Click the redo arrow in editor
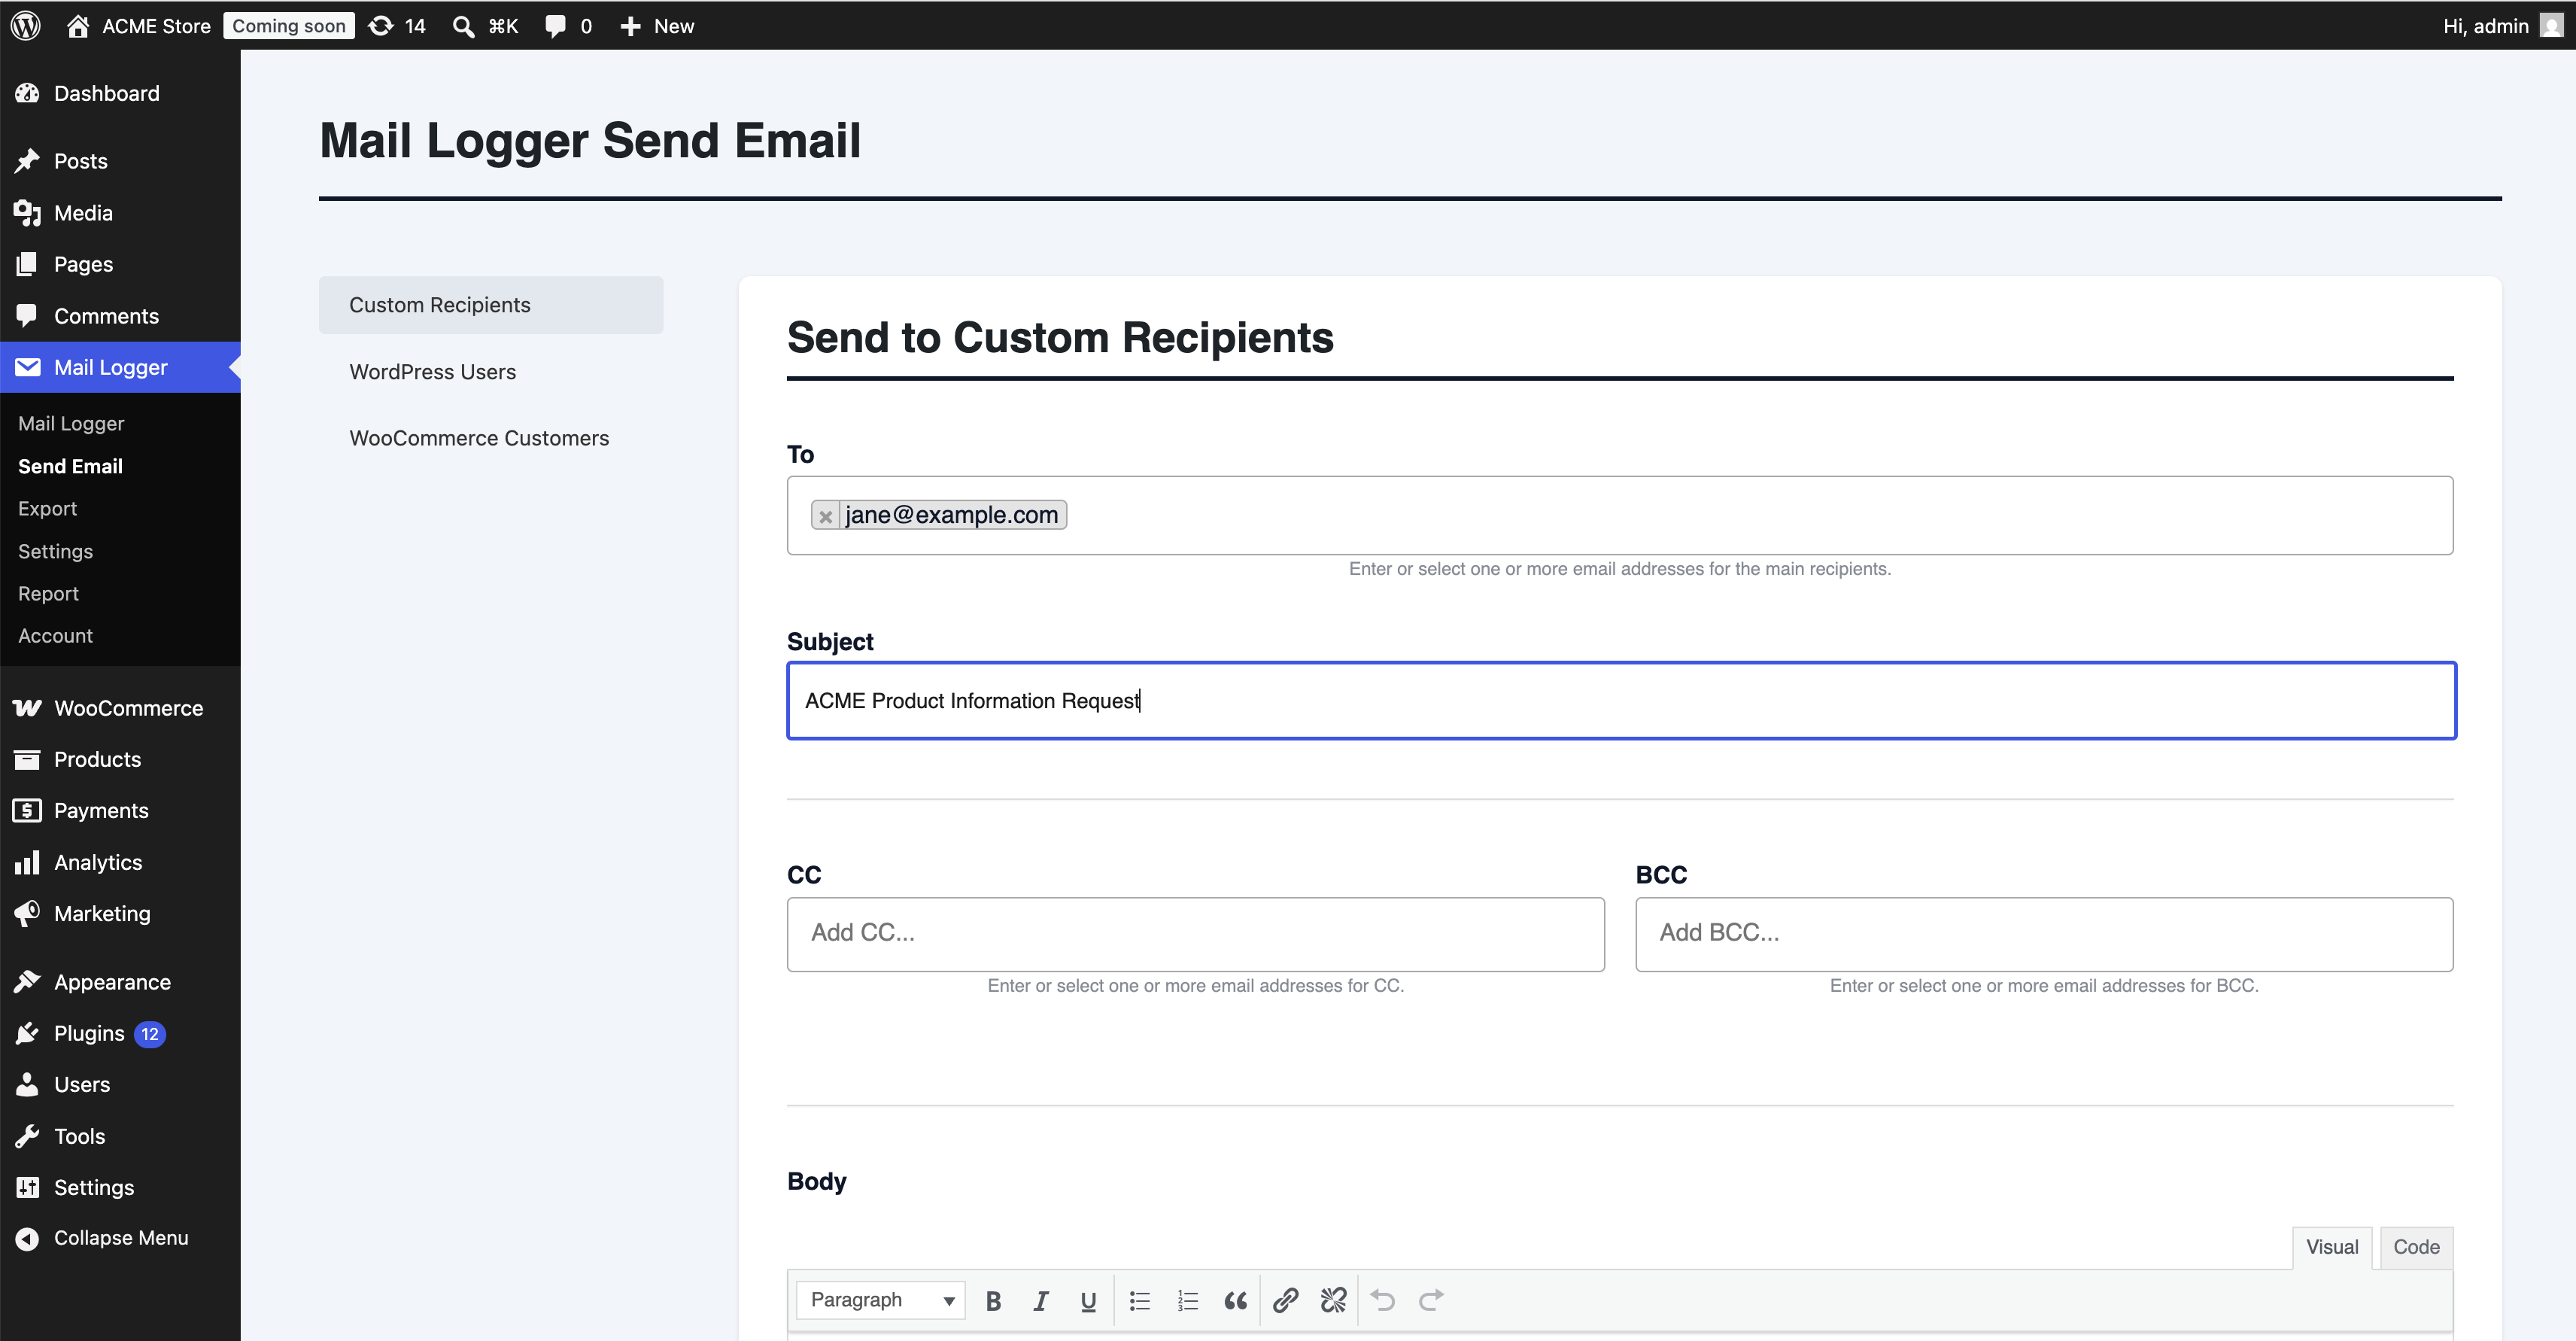 [1431, 1300]
